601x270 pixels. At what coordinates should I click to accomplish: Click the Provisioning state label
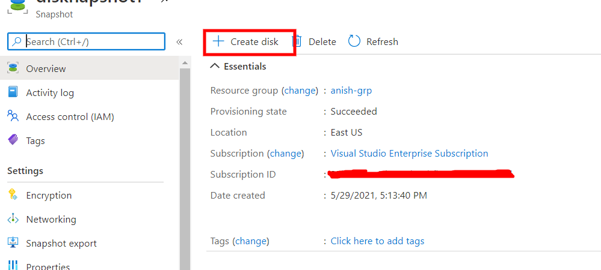pyautogui.click(x=248, y=111)
